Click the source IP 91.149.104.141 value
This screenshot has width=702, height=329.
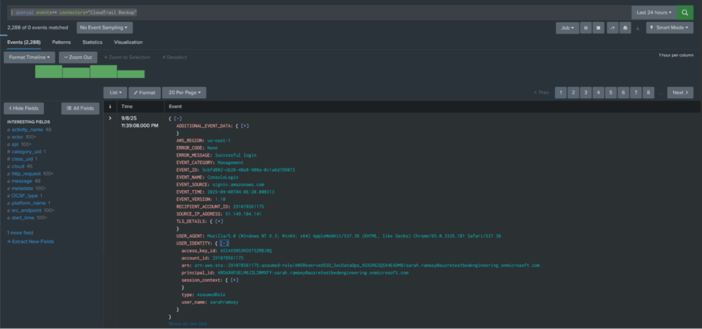coord(243,214)
